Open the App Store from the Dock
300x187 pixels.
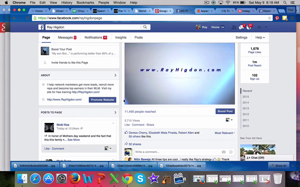pyautogui.click(x=48, y=179)
